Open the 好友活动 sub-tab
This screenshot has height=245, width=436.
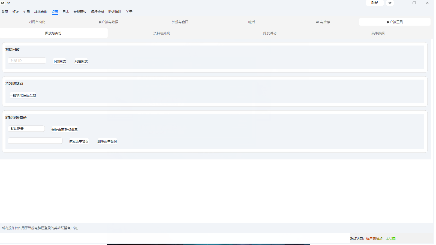[270, 33]
